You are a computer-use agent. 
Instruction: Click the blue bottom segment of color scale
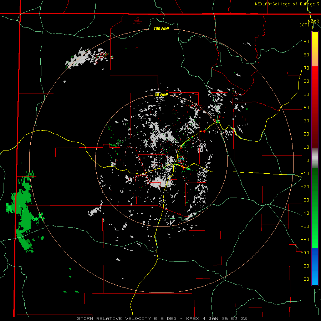[x=315, y=266]
